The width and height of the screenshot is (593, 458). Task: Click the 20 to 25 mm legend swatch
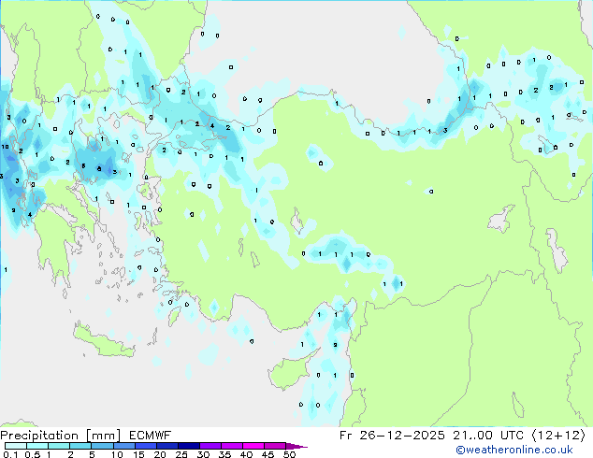166,446
